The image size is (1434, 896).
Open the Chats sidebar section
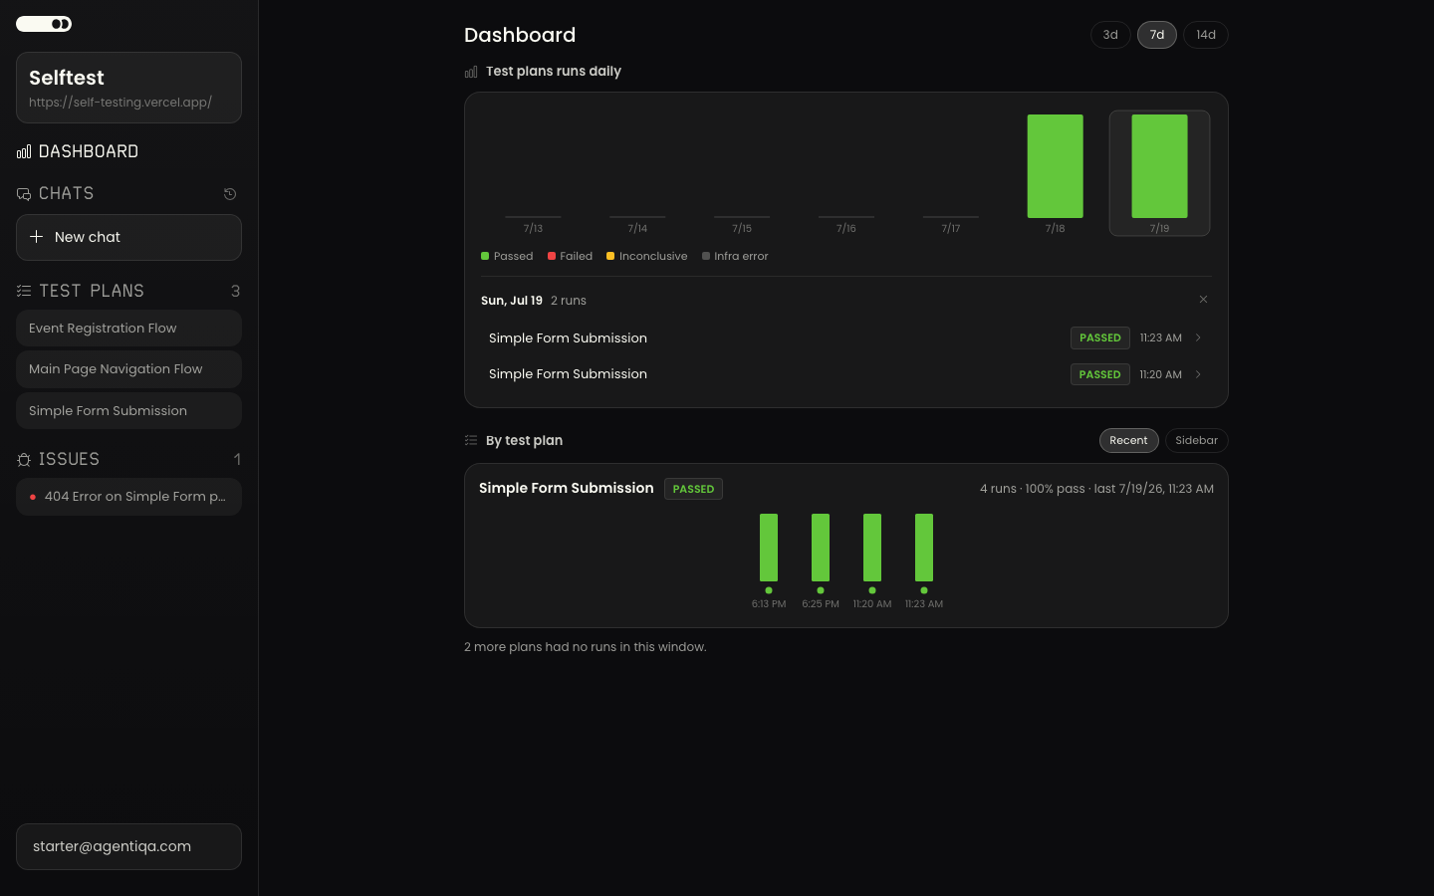(66, 193)
